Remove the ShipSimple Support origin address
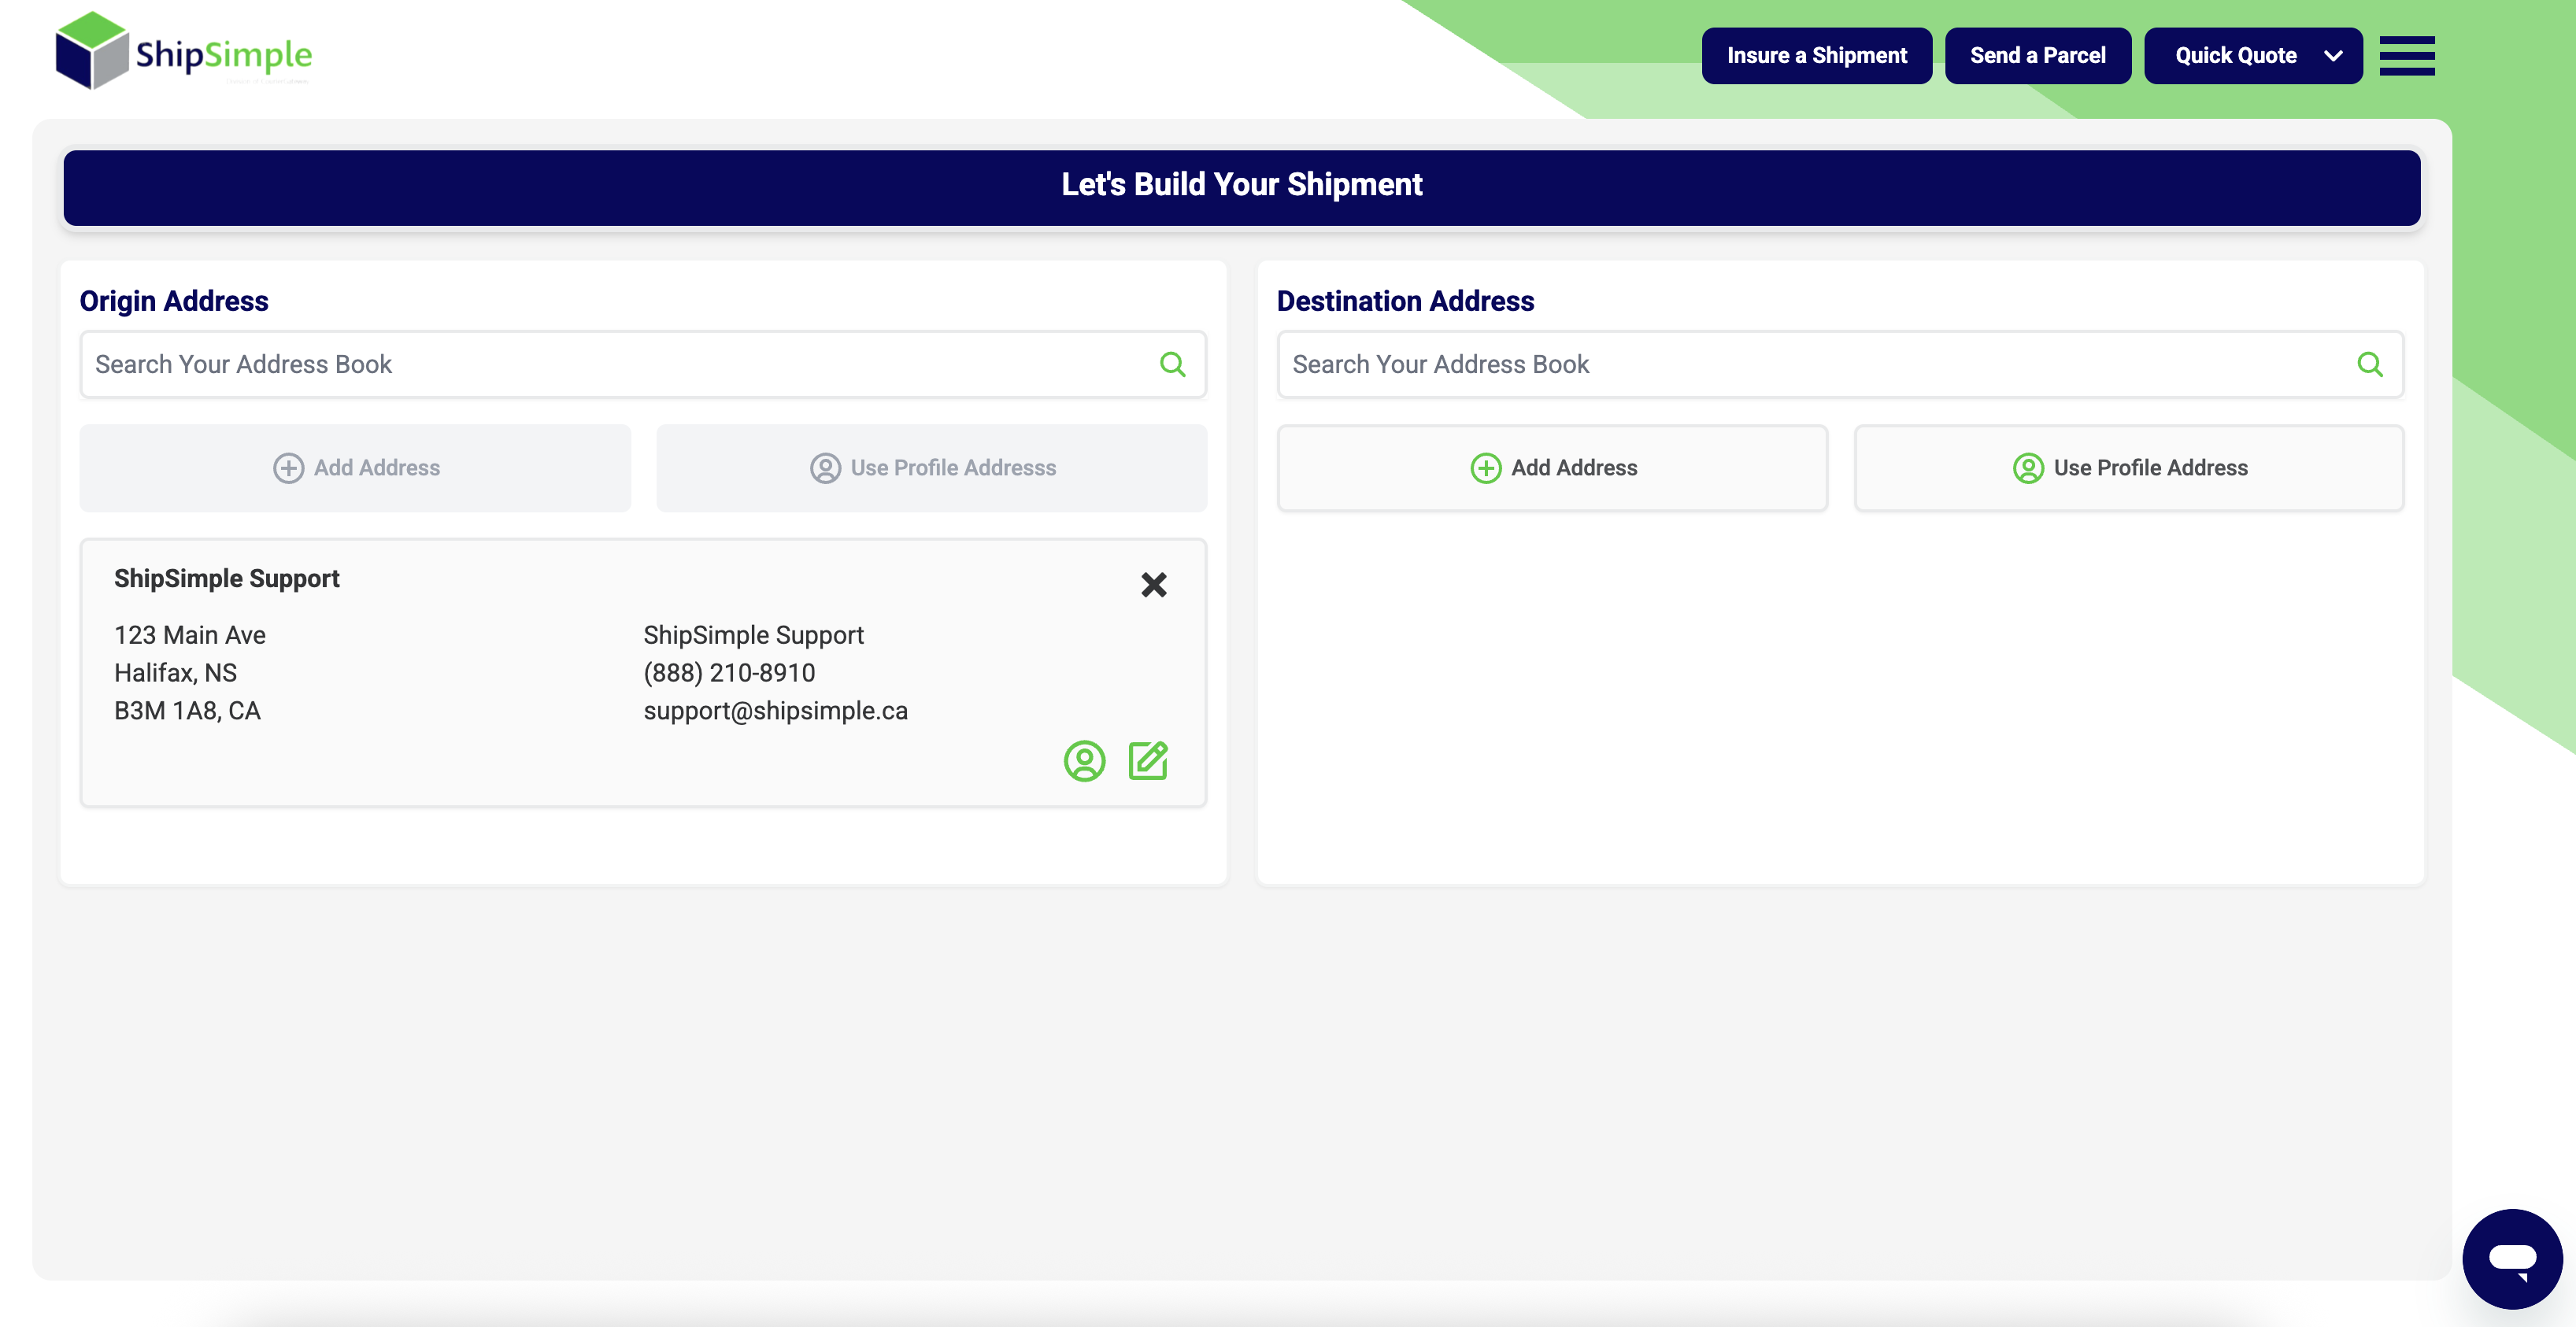Screen dimensions: 2576x1327 coord(1153,585)
